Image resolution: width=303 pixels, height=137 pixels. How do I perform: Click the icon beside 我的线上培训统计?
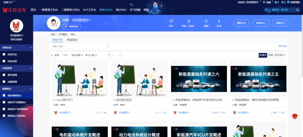point(4,116)
